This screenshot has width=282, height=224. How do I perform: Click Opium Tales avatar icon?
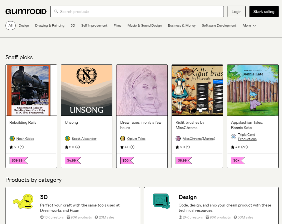123,139
